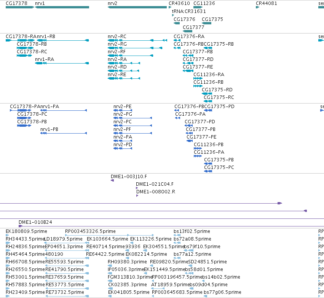
Task: Select the CG17375-PC CDS label
Action: click(x=219, y=167)
